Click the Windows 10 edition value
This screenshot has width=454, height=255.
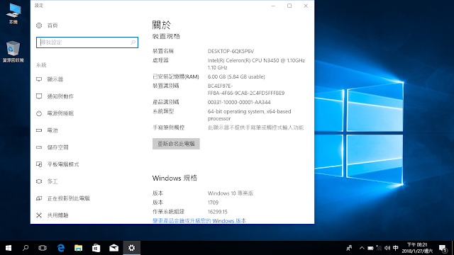231,193
